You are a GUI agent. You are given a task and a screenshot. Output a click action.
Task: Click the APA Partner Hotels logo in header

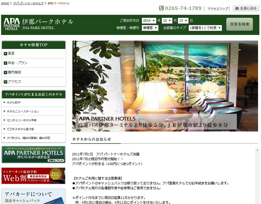12,24
